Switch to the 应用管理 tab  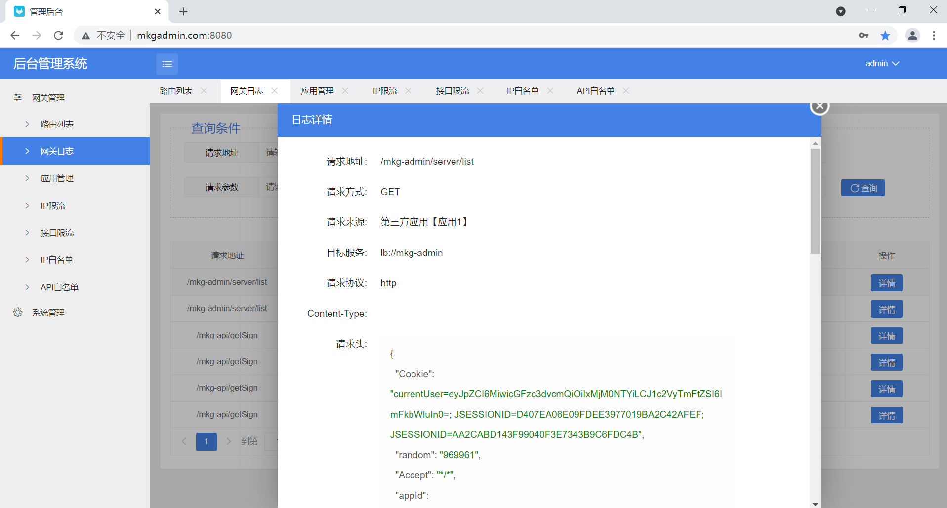click(318, 91)
